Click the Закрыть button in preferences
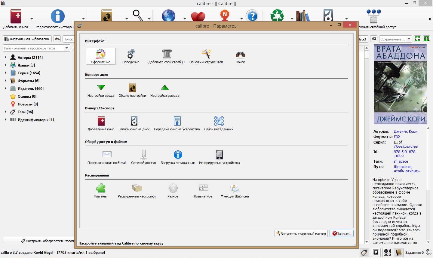This screenshot has width=433, height=258. 342,233
